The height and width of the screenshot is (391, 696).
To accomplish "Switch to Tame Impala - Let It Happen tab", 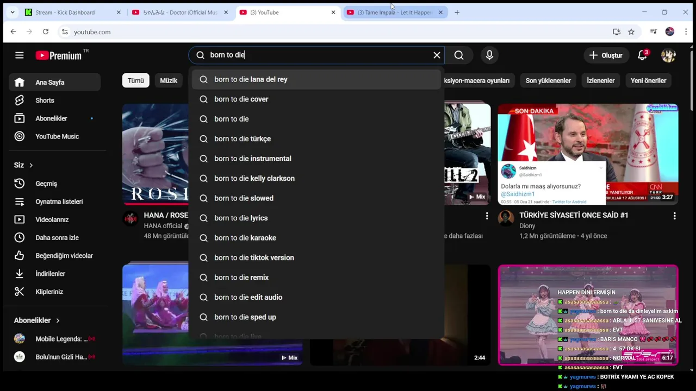I will [395, 12].
